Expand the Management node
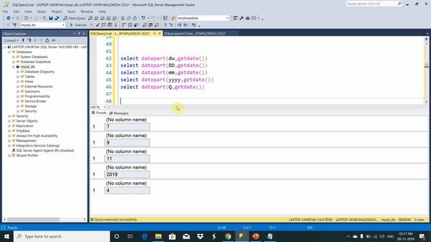Screen dimensions: 431x242 9,140
